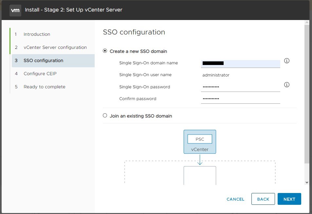This screenshot has width=312, height=214.
Task: Click the NEXT button
Action: pyautogui.click(x=289, y=199)
